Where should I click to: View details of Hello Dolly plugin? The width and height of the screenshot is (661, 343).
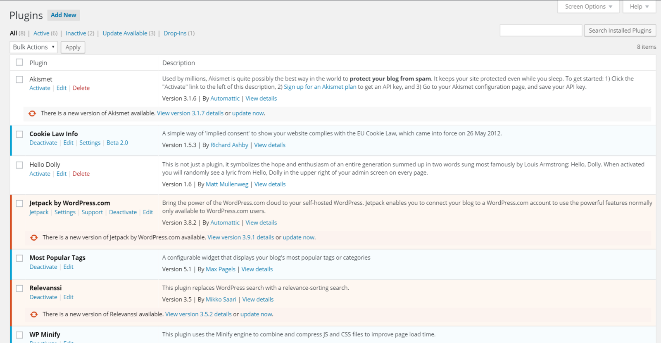tap(270, 184)
